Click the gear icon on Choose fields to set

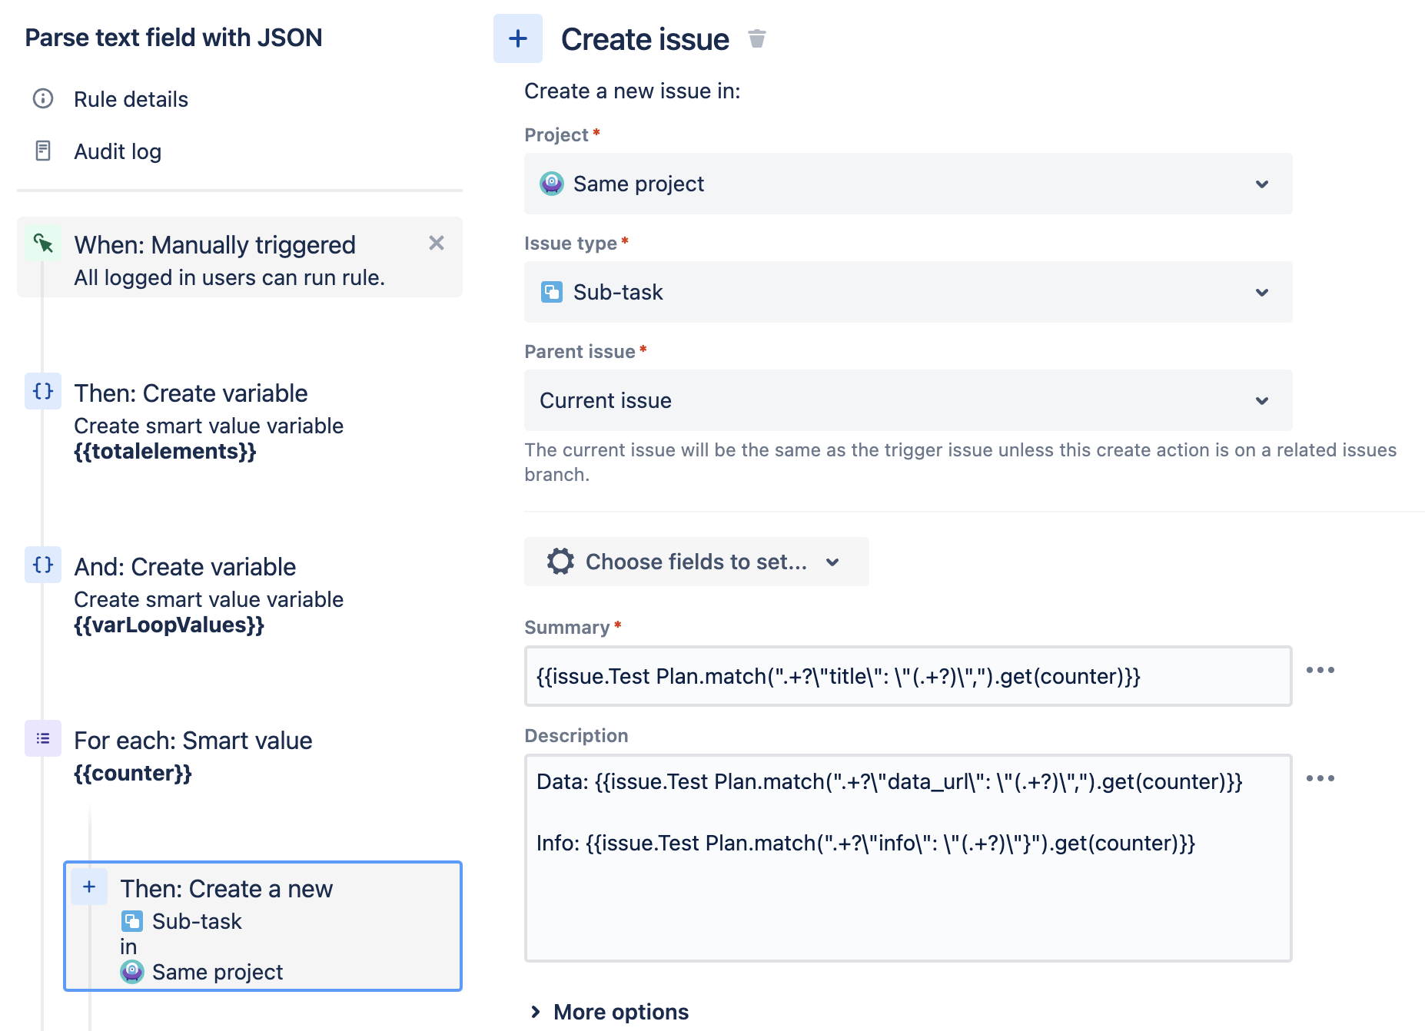pyautogui.click(x=560, y=562)
